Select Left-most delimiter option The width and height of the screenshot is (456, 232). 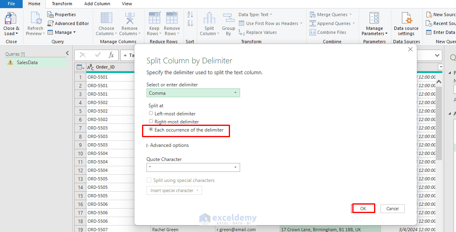pos(151,113)
